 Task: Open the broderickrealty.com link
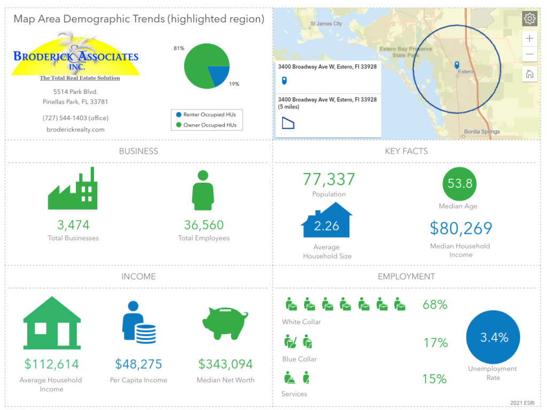point(75,129)
